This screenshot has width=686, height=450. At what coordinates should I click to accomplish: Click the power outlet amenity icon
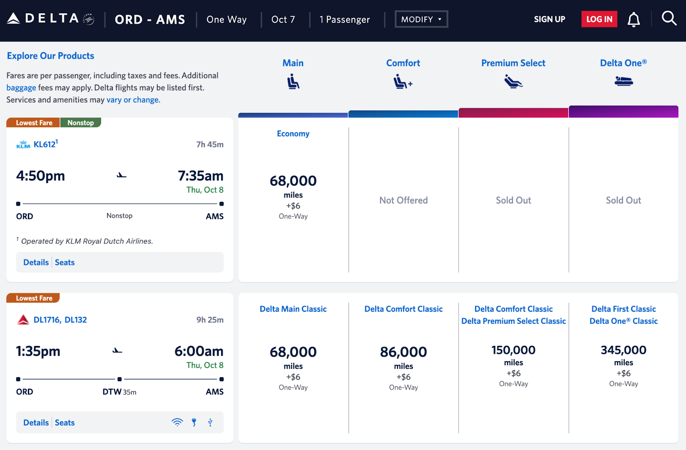point(194,422)
